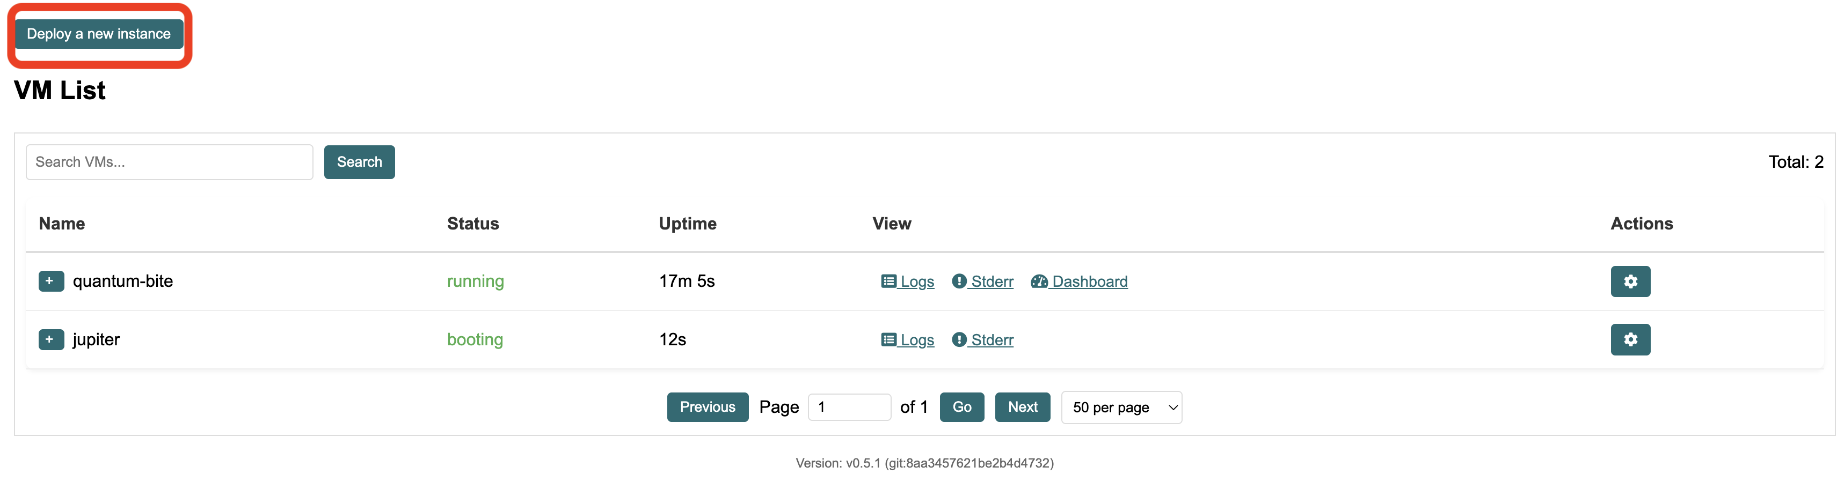Click the page number input field
The image size is (1837, 504).
(849, 406)
